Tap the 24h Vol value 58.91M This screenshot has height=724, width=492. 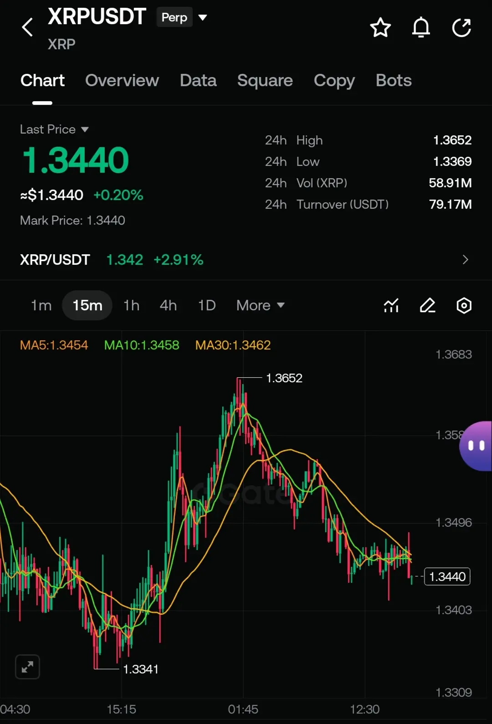(450, 183)
